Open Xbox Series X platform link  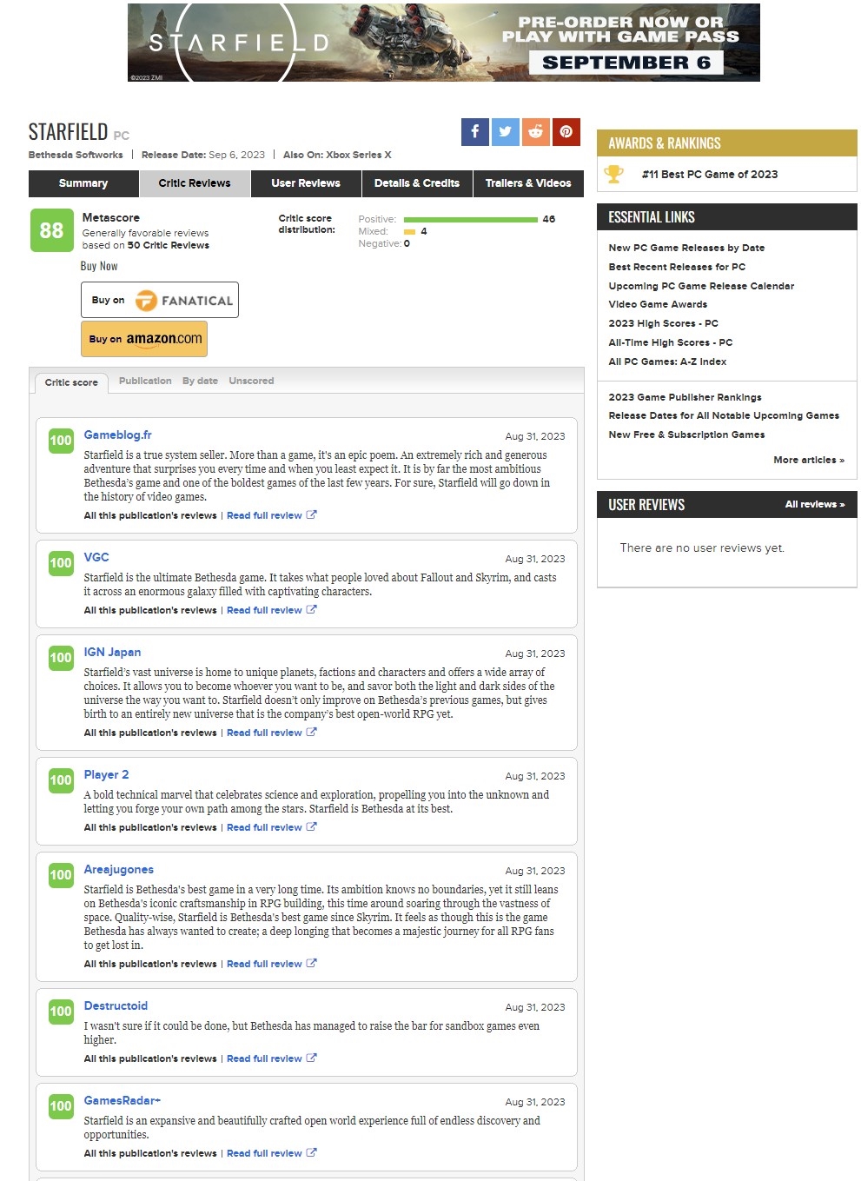click(x=359, y=155)
